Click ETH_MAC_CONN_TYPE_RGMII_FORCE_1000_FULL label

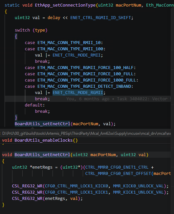[87, 80]
